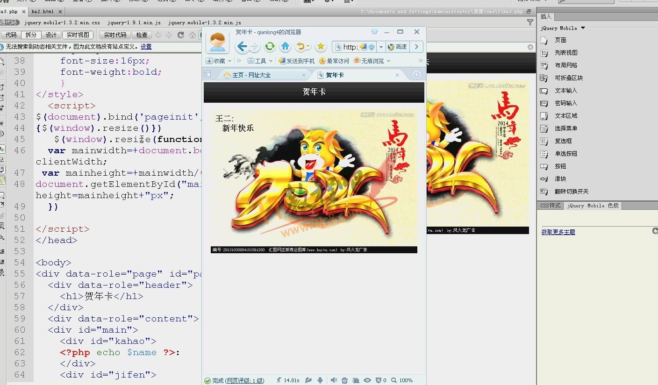Open the browser skin shirt icon
The width and height of the screenshot is (658, 385).
(x=374, y=32)
